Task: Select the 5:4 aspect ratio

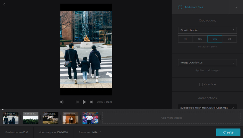Action: [x=229, y=39]
